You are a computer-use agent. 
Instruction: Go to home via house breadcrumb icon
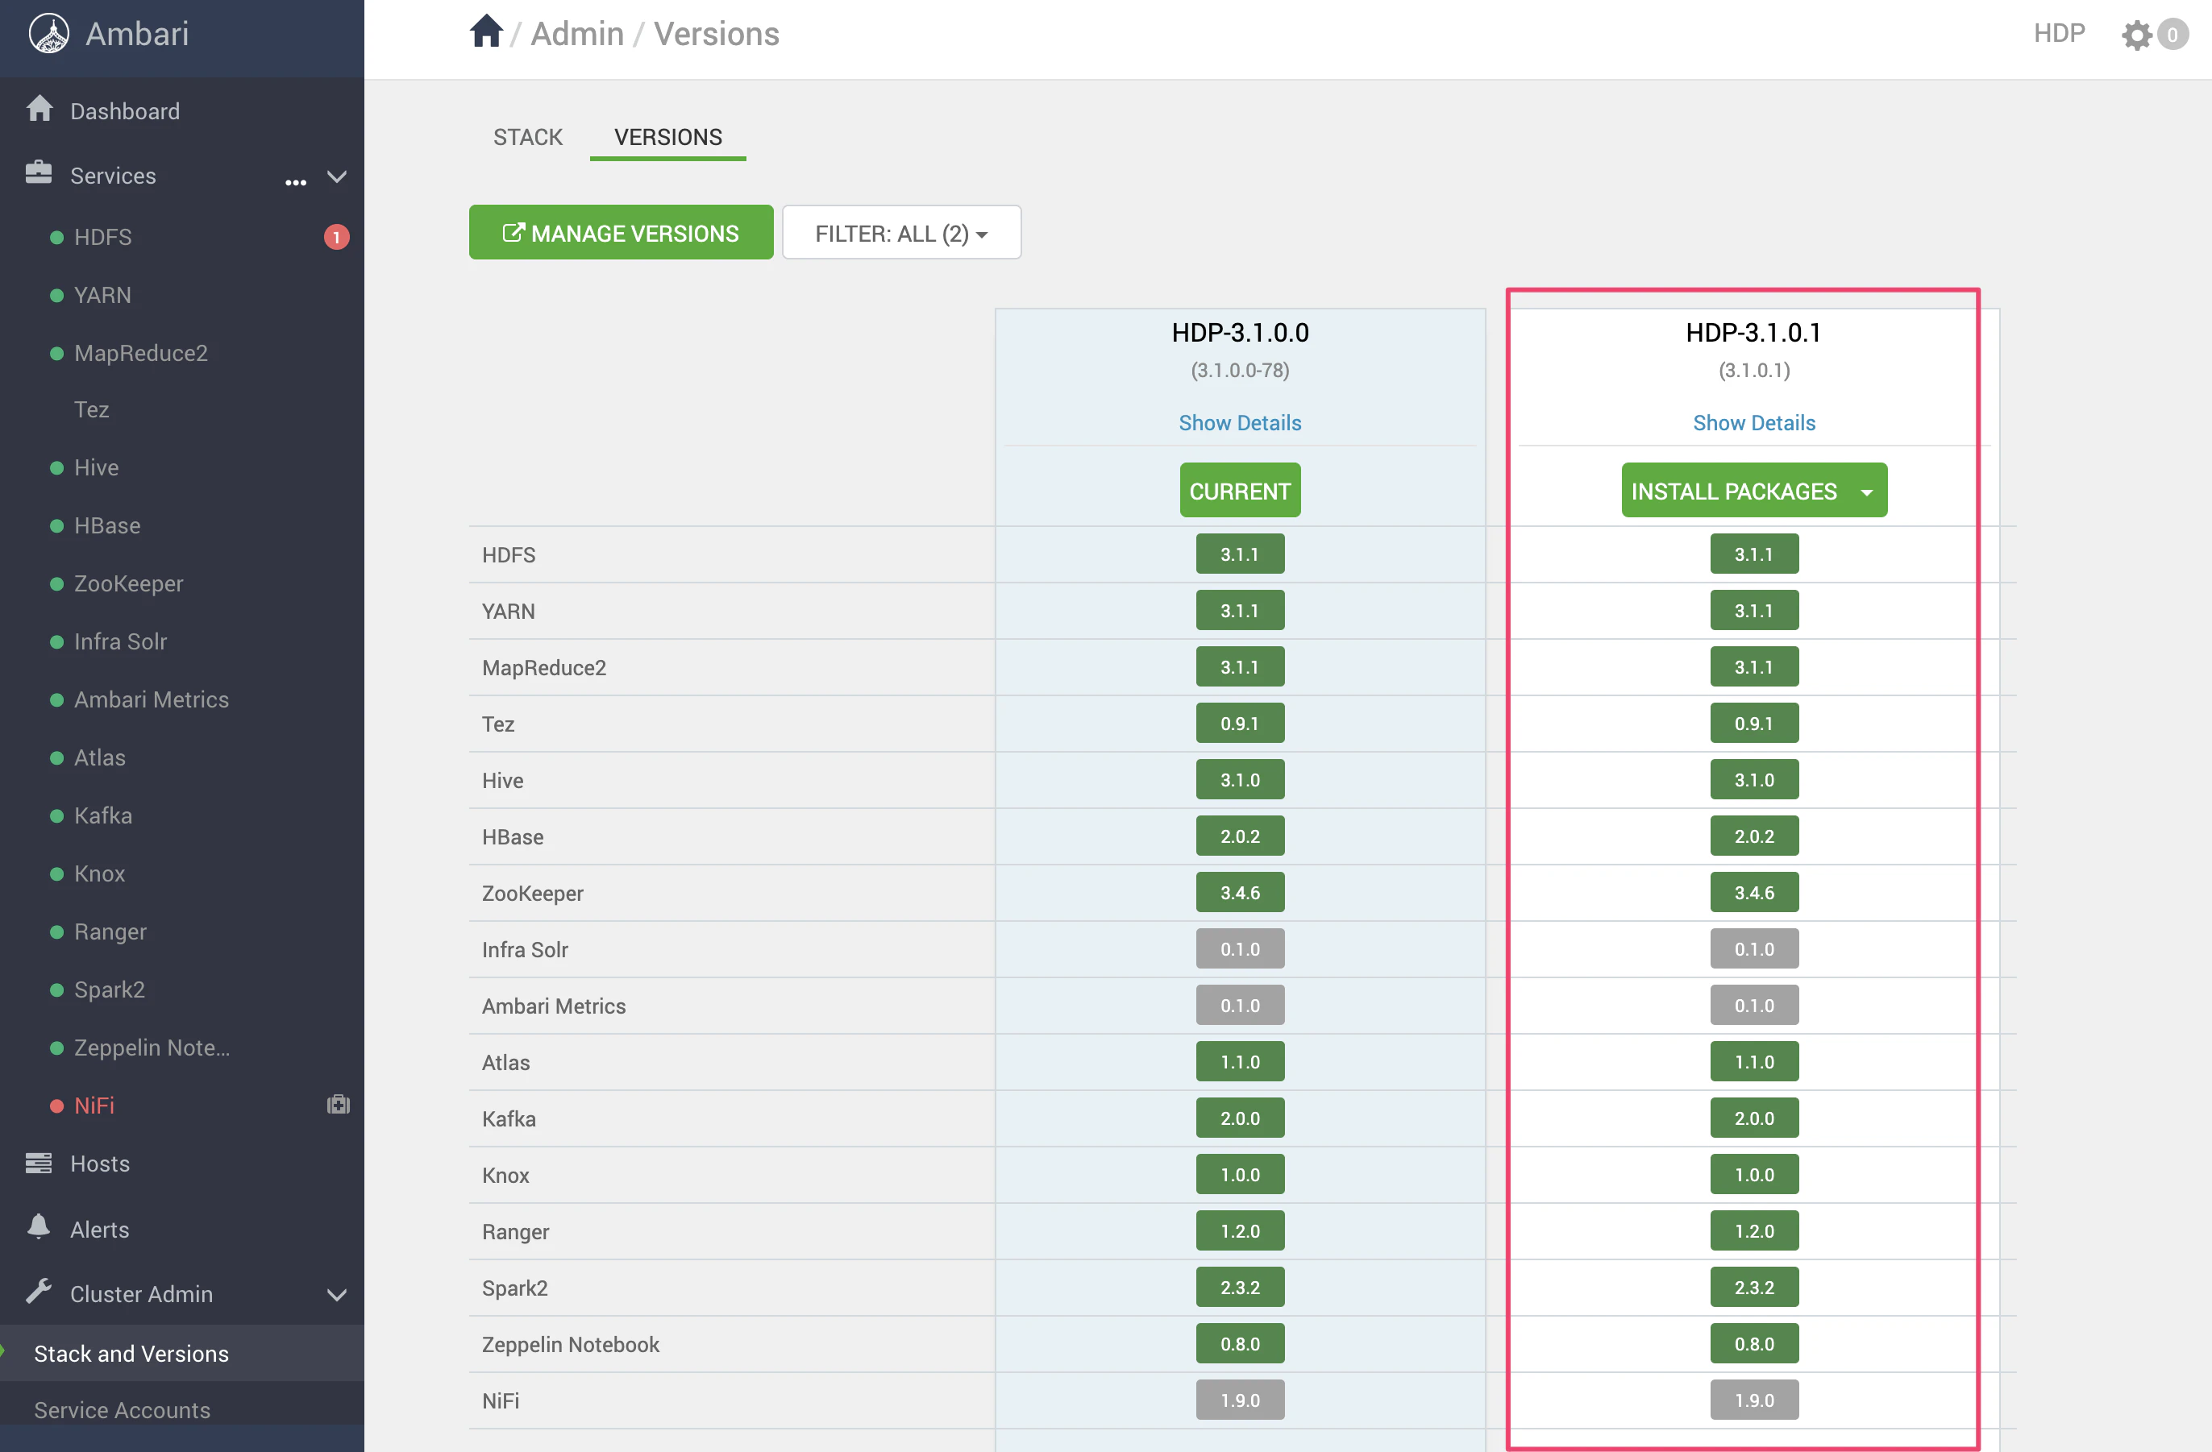(485, 31)
